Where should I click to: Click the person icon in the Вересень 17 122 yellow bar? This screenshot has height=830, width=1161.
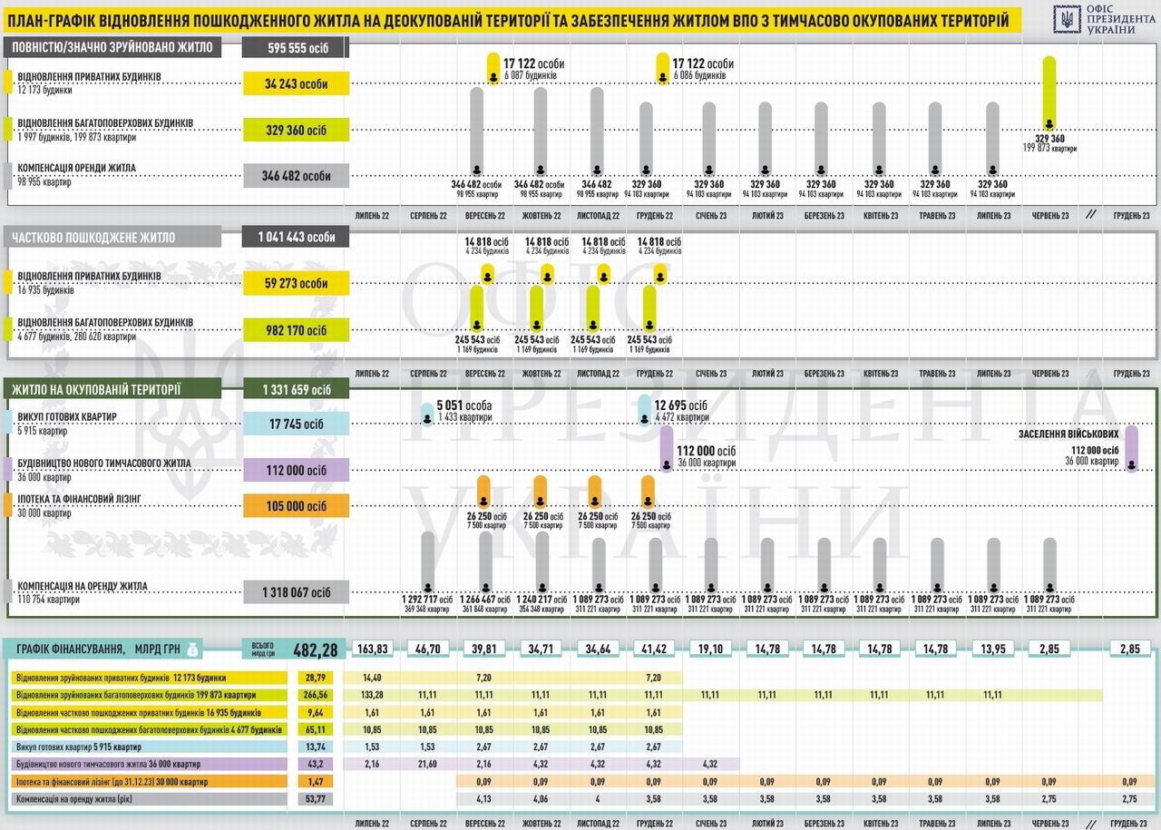click(493, 79)
